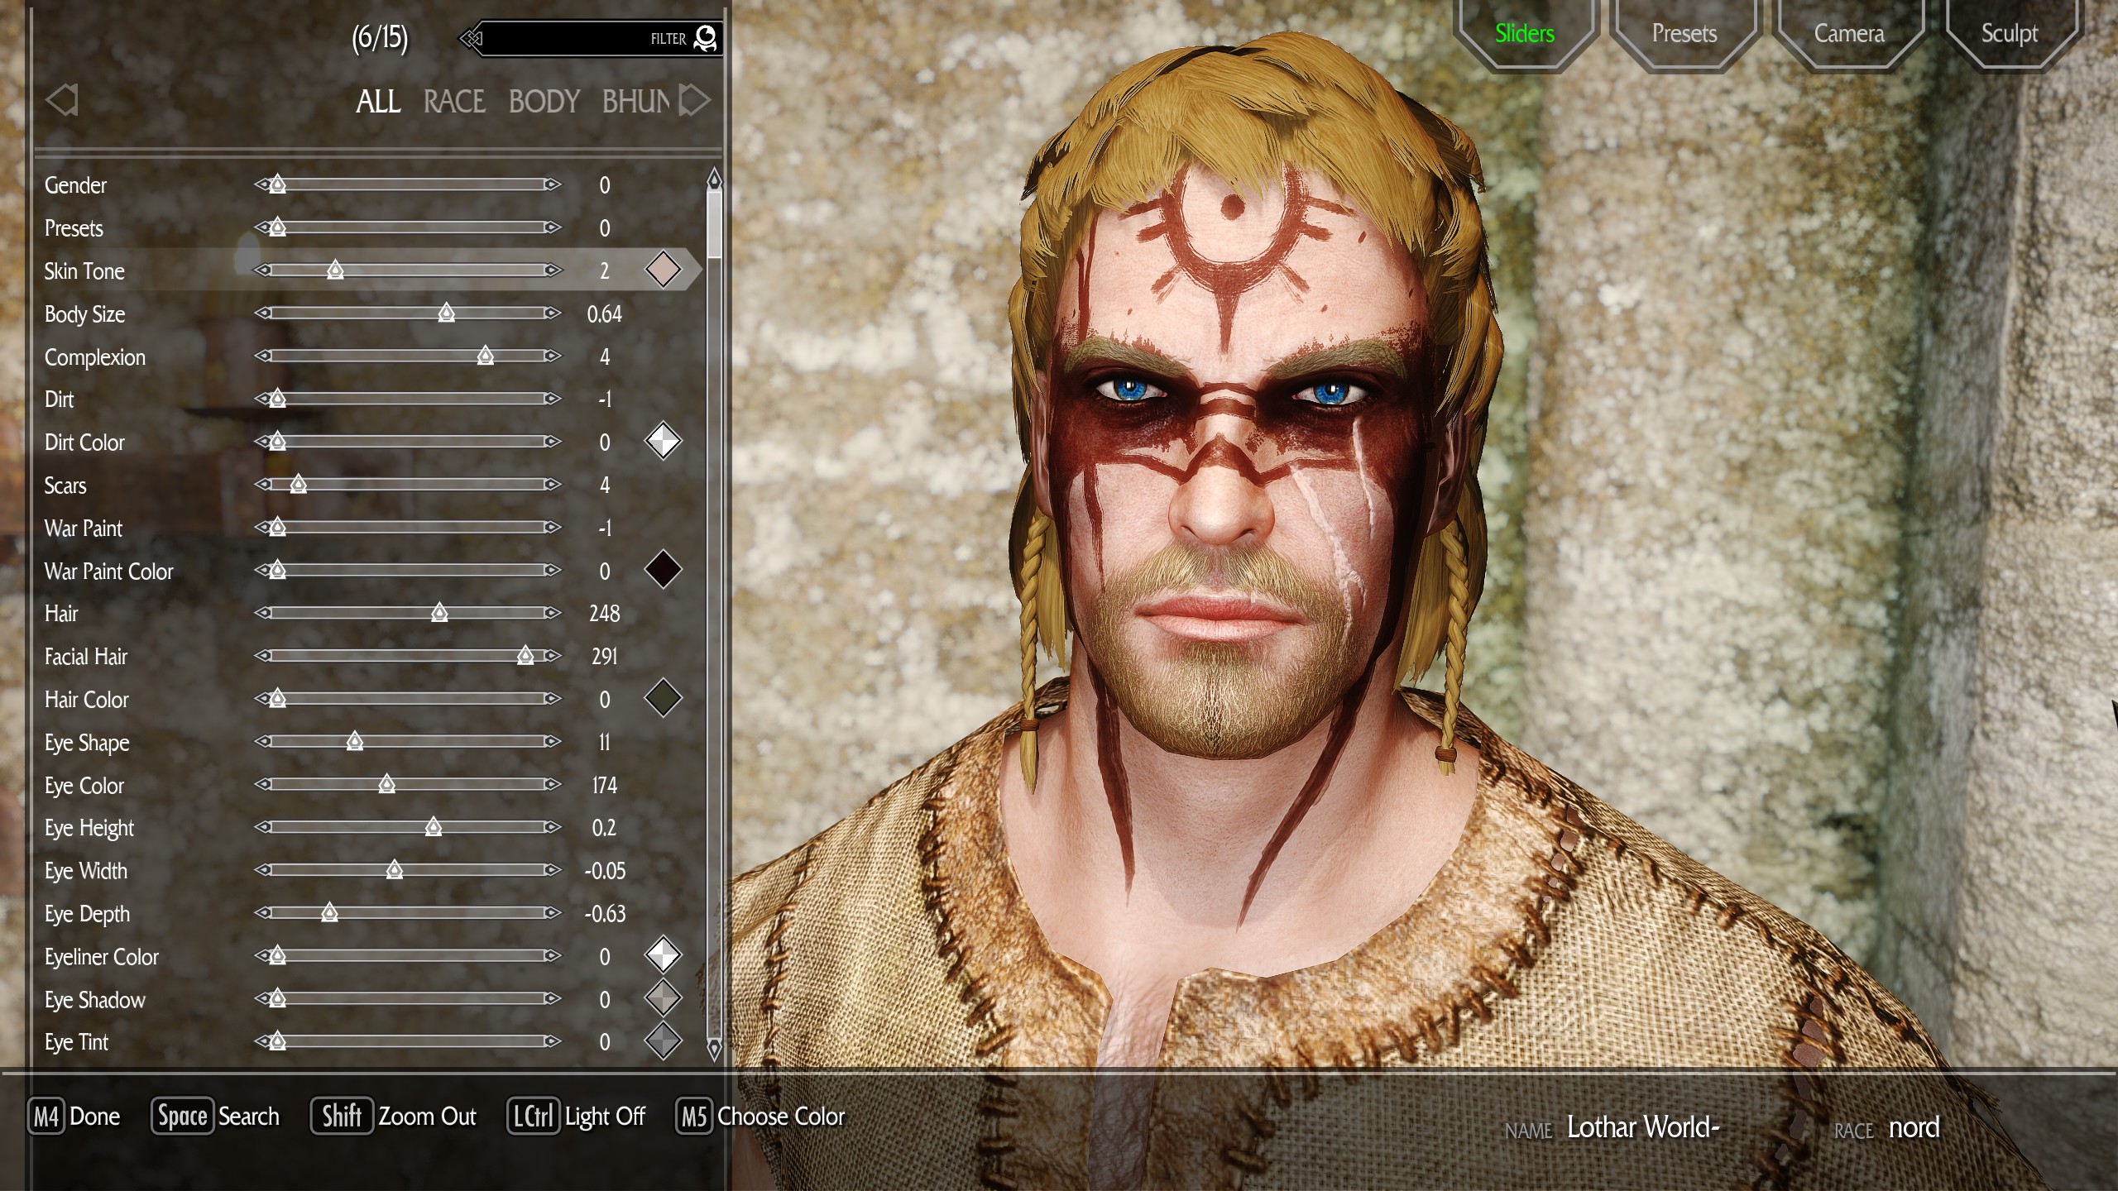Click the Eye Height slider handle
Screen dimensions: 2118x1191
point(434,827)
